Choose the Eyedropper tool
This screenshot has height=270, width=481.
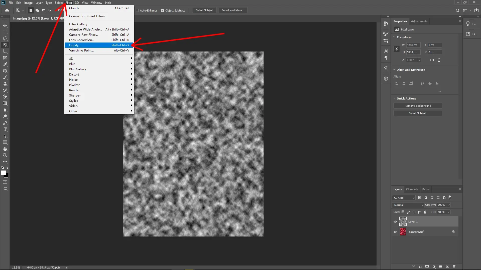point(5,64)
